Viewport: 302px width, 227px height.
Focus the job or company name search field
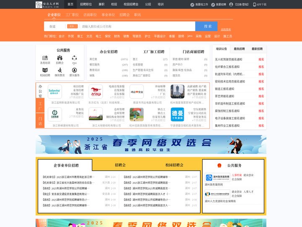click(138, 26)
